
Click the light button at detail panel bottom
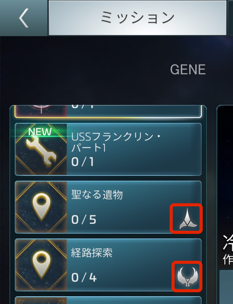tap(226, 287)
